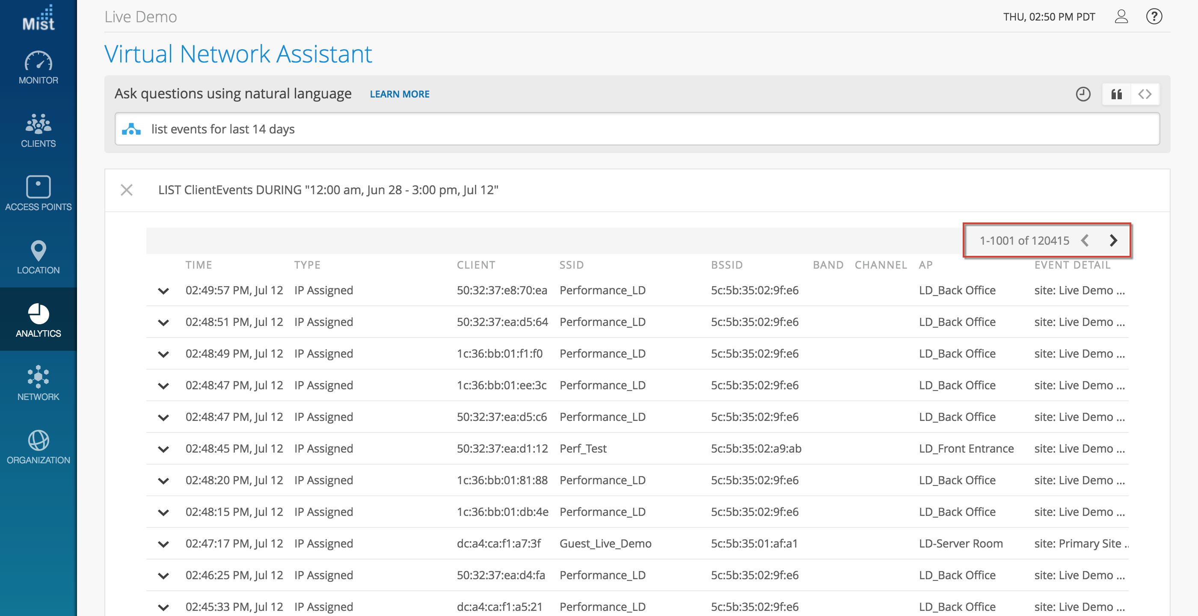The width and height of the screenshot is (1198, 616).
Task: Click the natural language query input field
Action: point(651,129)
